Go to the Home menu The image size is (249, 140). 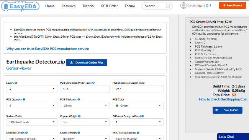(50, 6)
